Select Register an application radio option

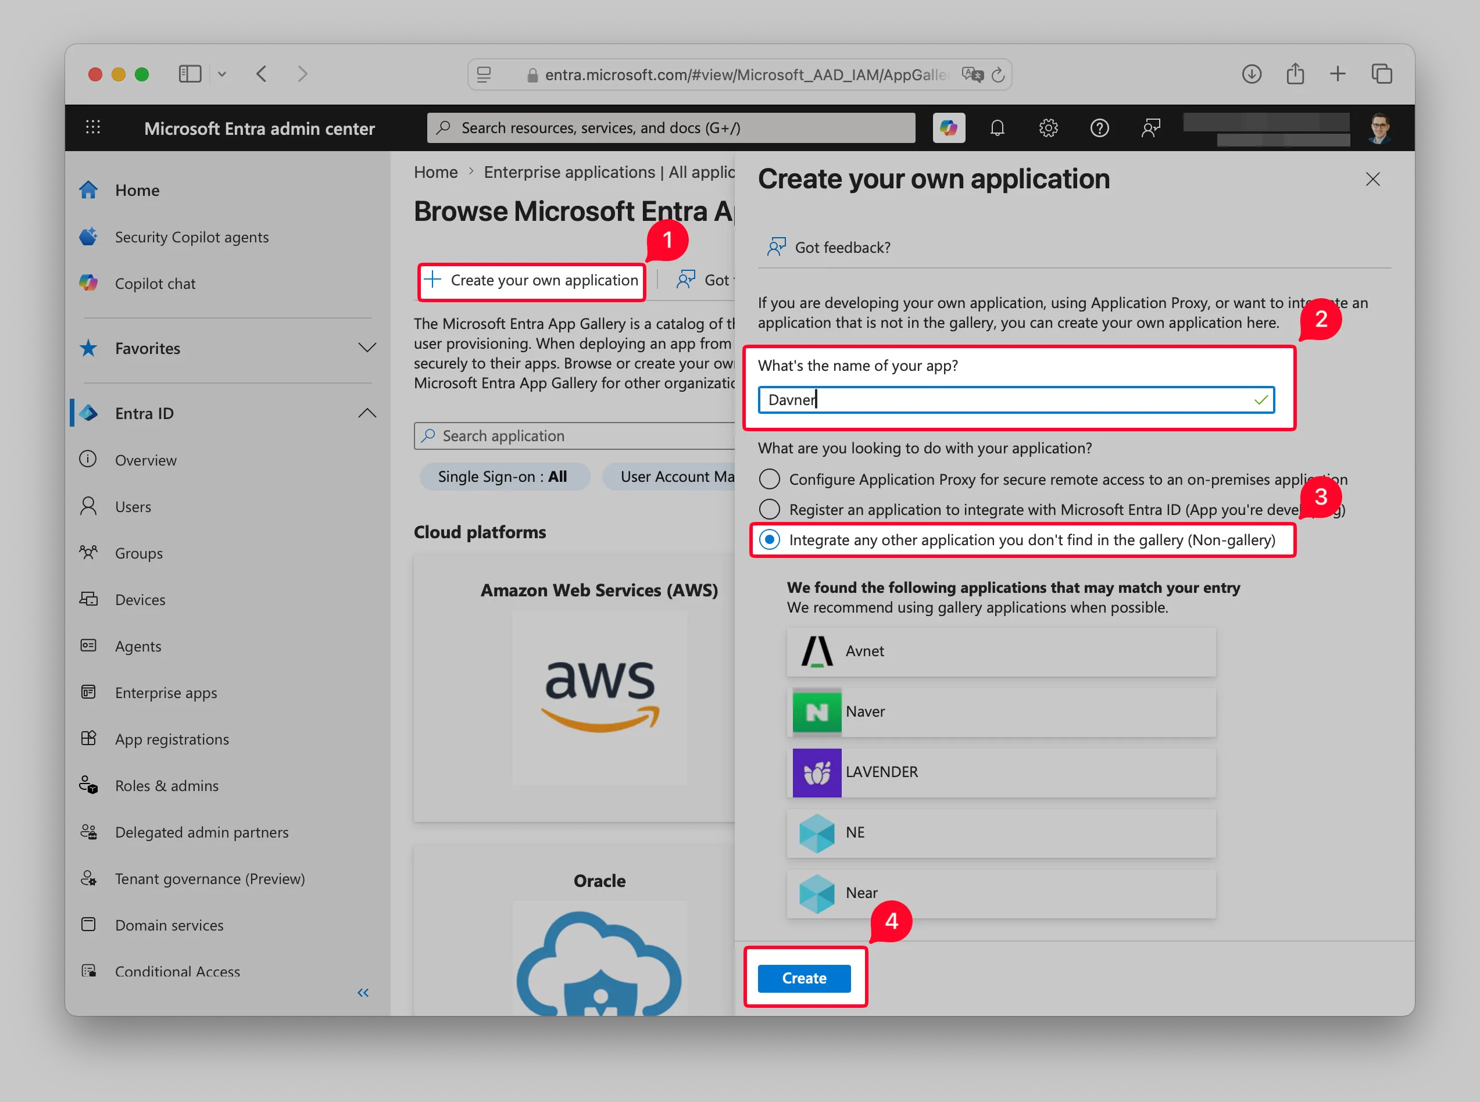(770, 509)
